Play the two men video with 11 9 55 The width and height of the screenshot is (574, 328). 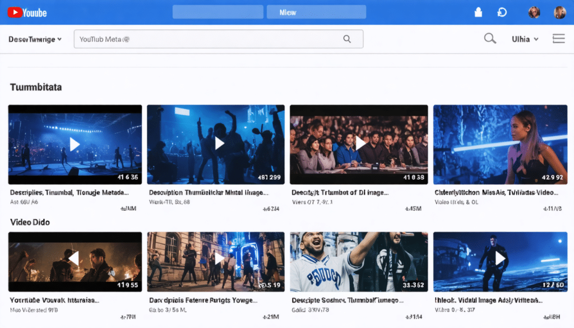click(75, 258)
